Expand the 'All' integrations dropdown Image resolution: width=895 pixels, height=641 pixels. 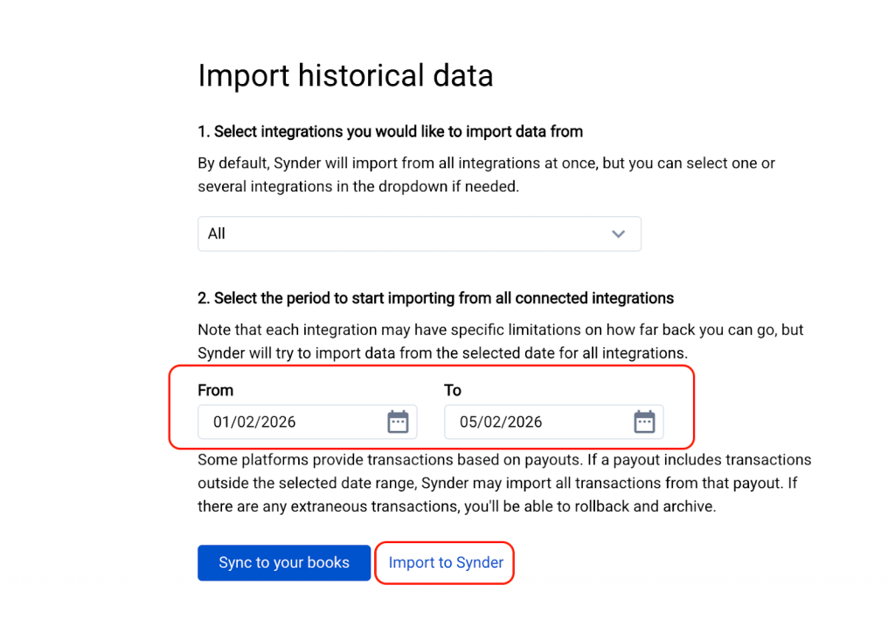click(419, 234)
